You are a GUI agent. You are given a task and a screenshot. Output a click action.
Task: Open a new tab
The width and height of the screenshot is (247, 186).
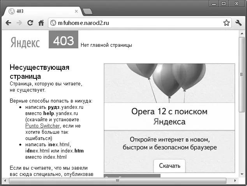[87, 11]
